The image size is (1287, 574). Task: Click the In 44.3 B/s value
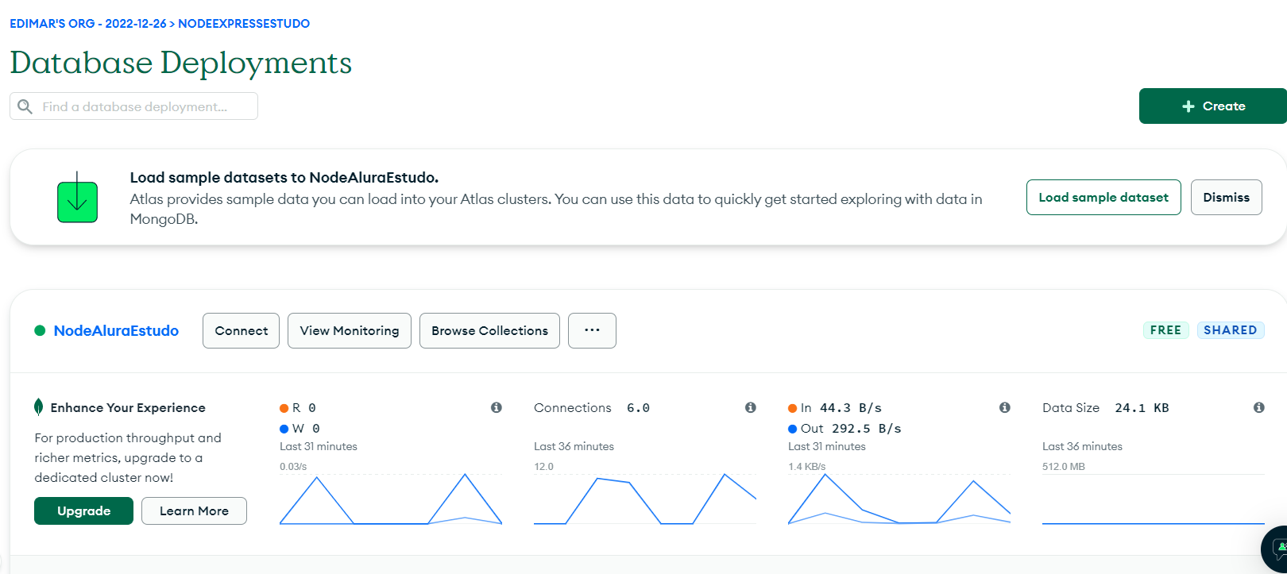click(851, 408)
